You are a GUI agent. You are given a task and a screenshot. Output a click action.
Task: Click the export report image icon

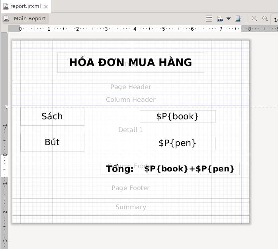[x=238, y=19]
